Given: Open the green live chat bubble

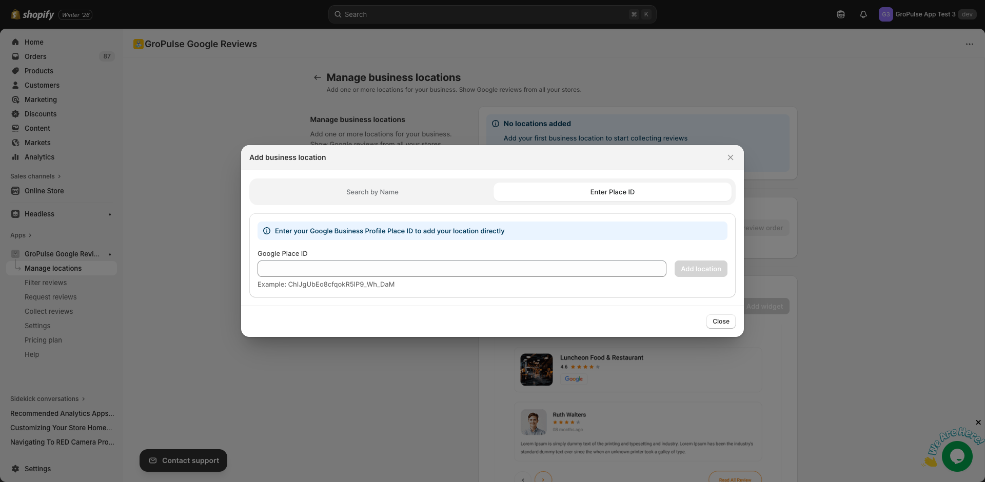Looking at the screenshot, I should pos(957,456).
